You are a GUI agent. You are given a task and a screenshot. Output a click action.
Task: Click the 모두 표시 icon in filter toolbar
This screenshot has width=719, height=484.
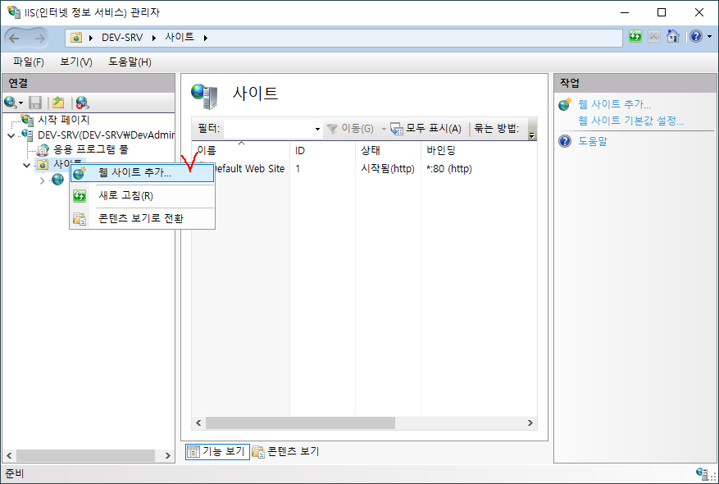pyautogui.click(x=397, y=129)
